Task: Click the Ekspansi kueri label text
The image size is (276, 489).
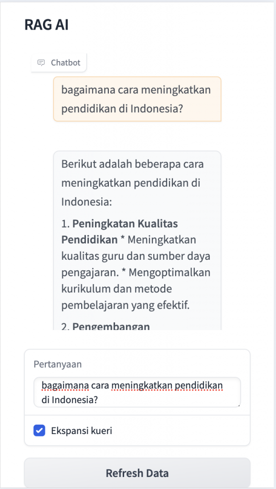Action: tap(82, 431)
